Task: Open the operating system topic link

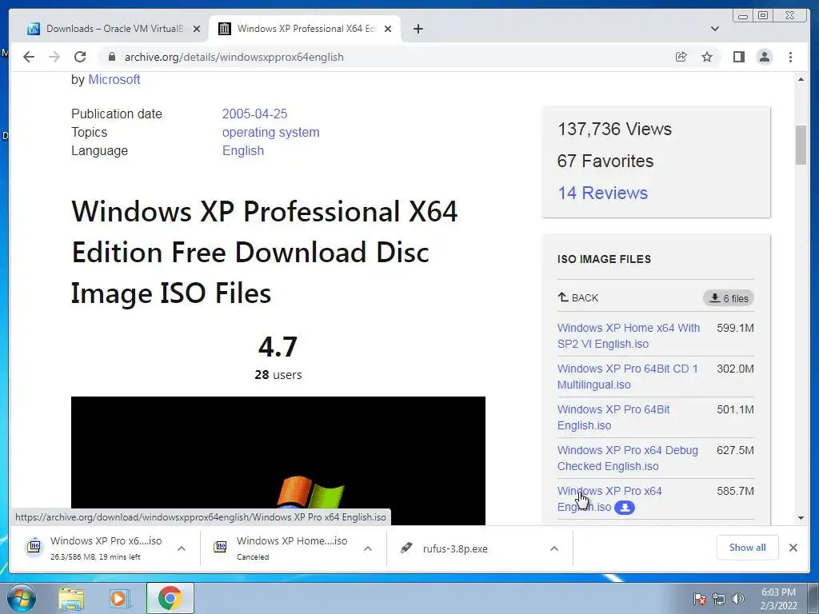Action: [270, 132]
